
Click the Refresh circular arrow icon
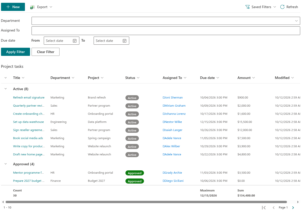[x=282, y=7]
